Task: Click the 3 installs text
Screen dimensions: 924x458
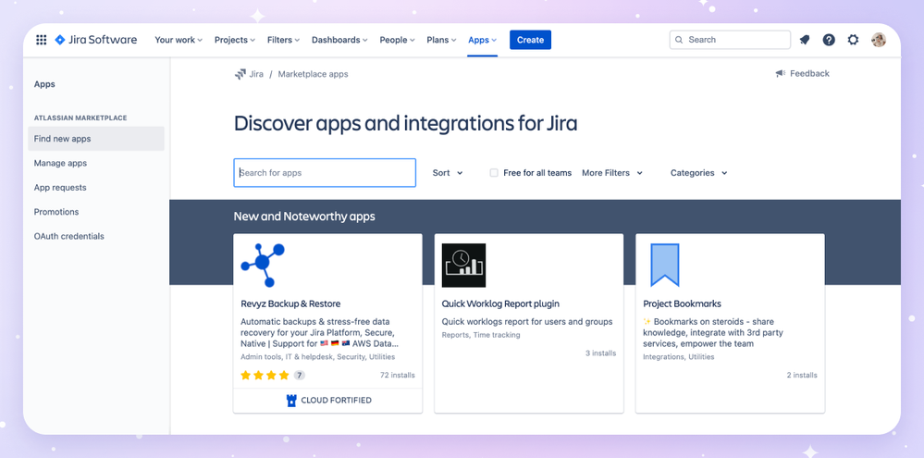Action: (x=601, y=353)
